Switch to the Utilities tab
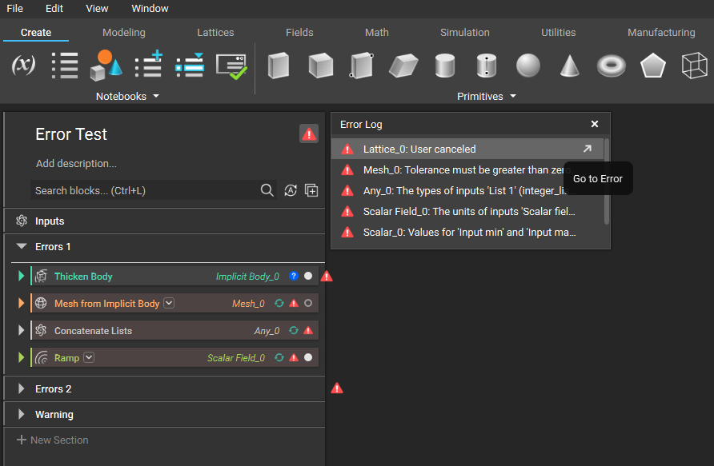 click(558, 32)
